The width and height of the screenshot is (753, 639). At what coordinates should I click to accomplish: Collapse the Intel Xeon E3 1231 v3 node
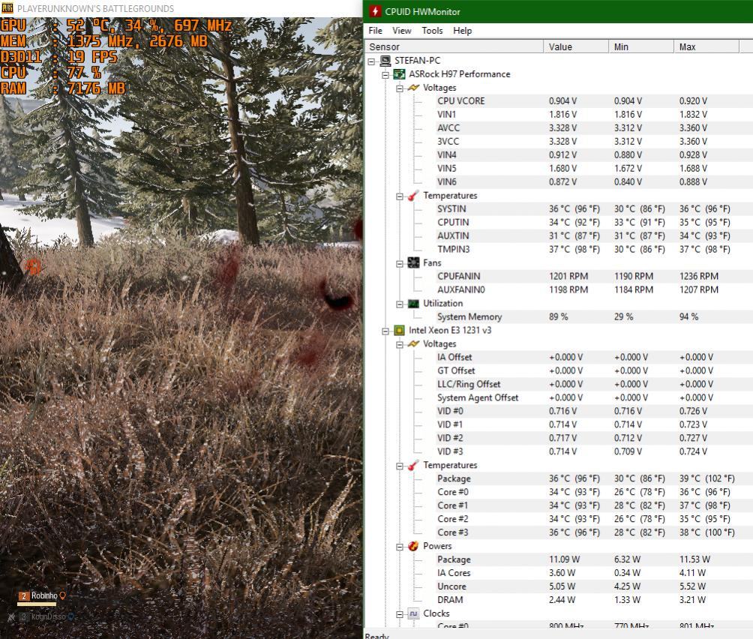(385, 331)
